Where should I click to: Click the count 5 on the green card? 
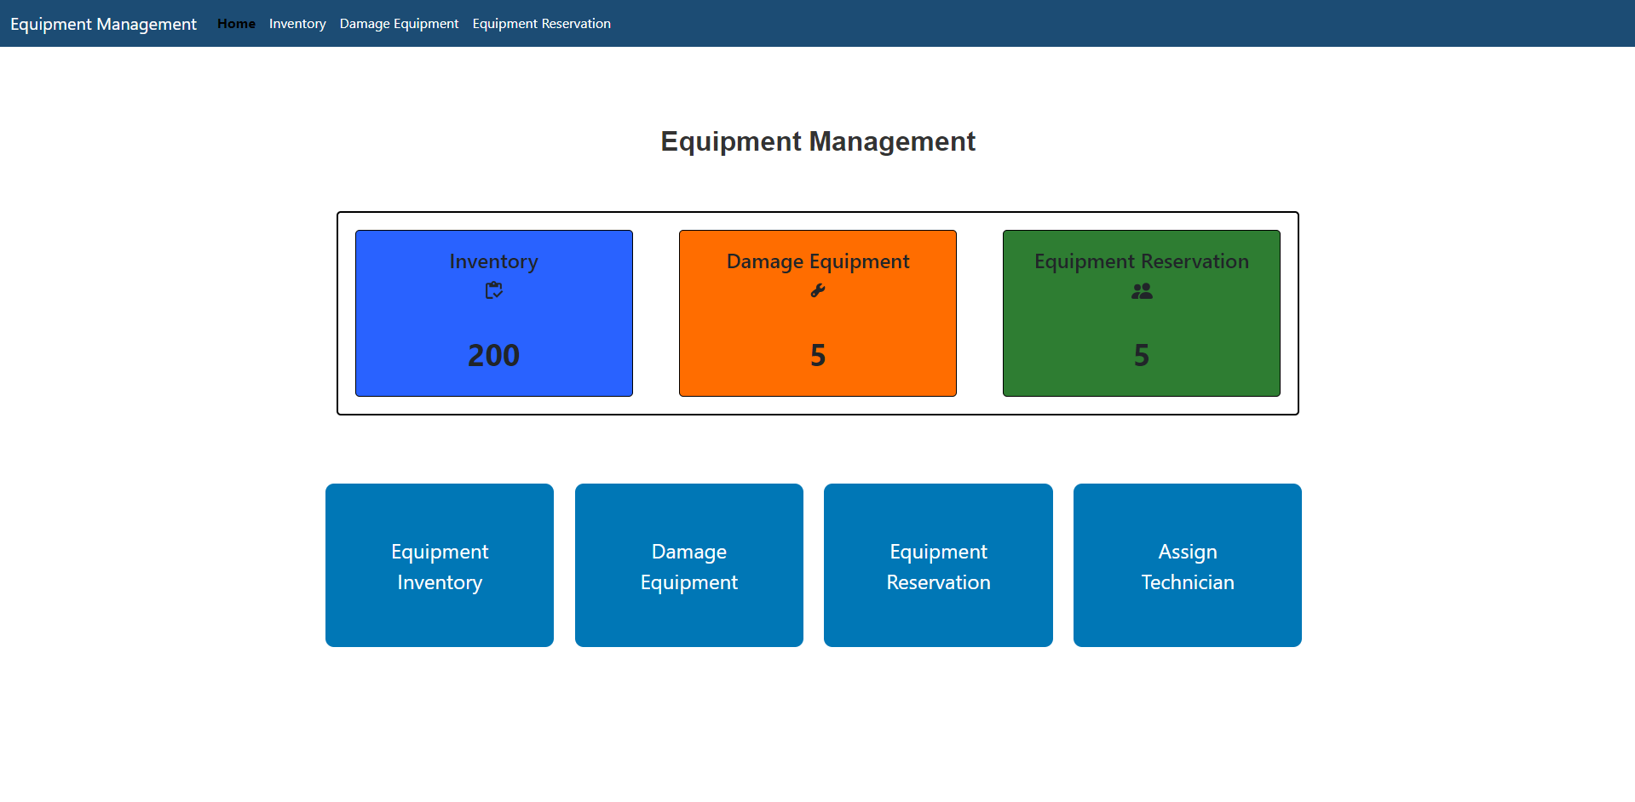[1141, 355]
